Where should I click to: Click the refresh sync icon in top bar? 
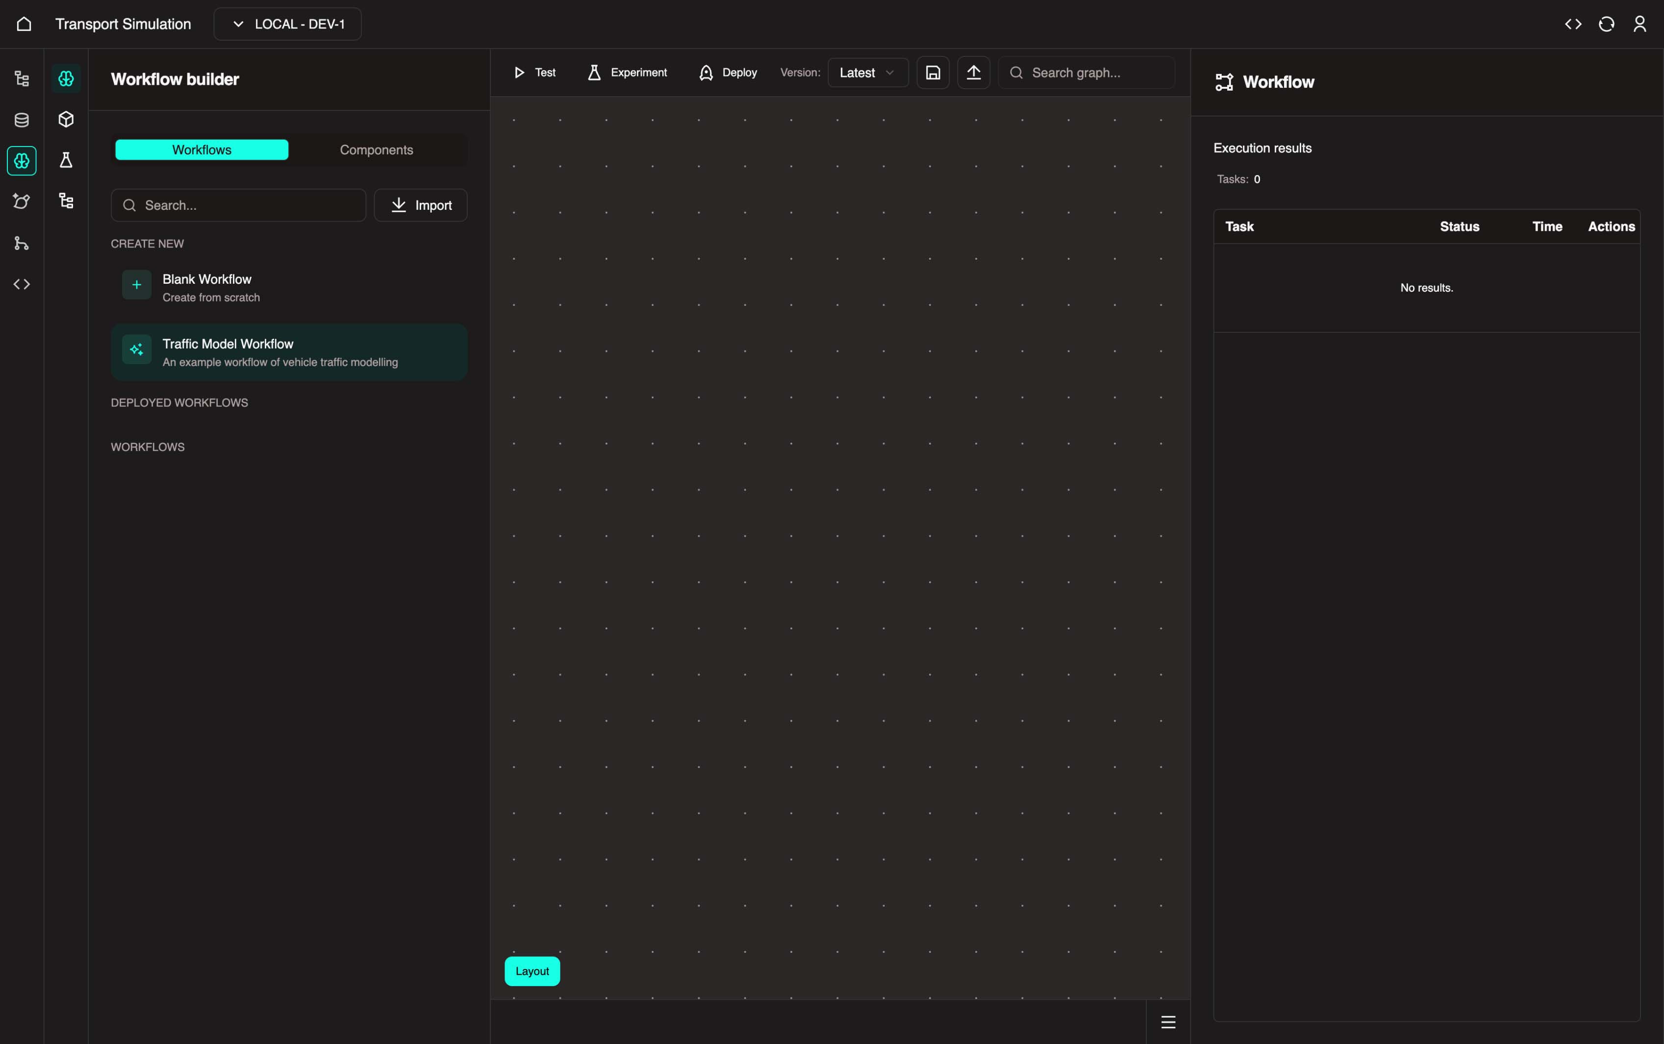coord(1606,24)
